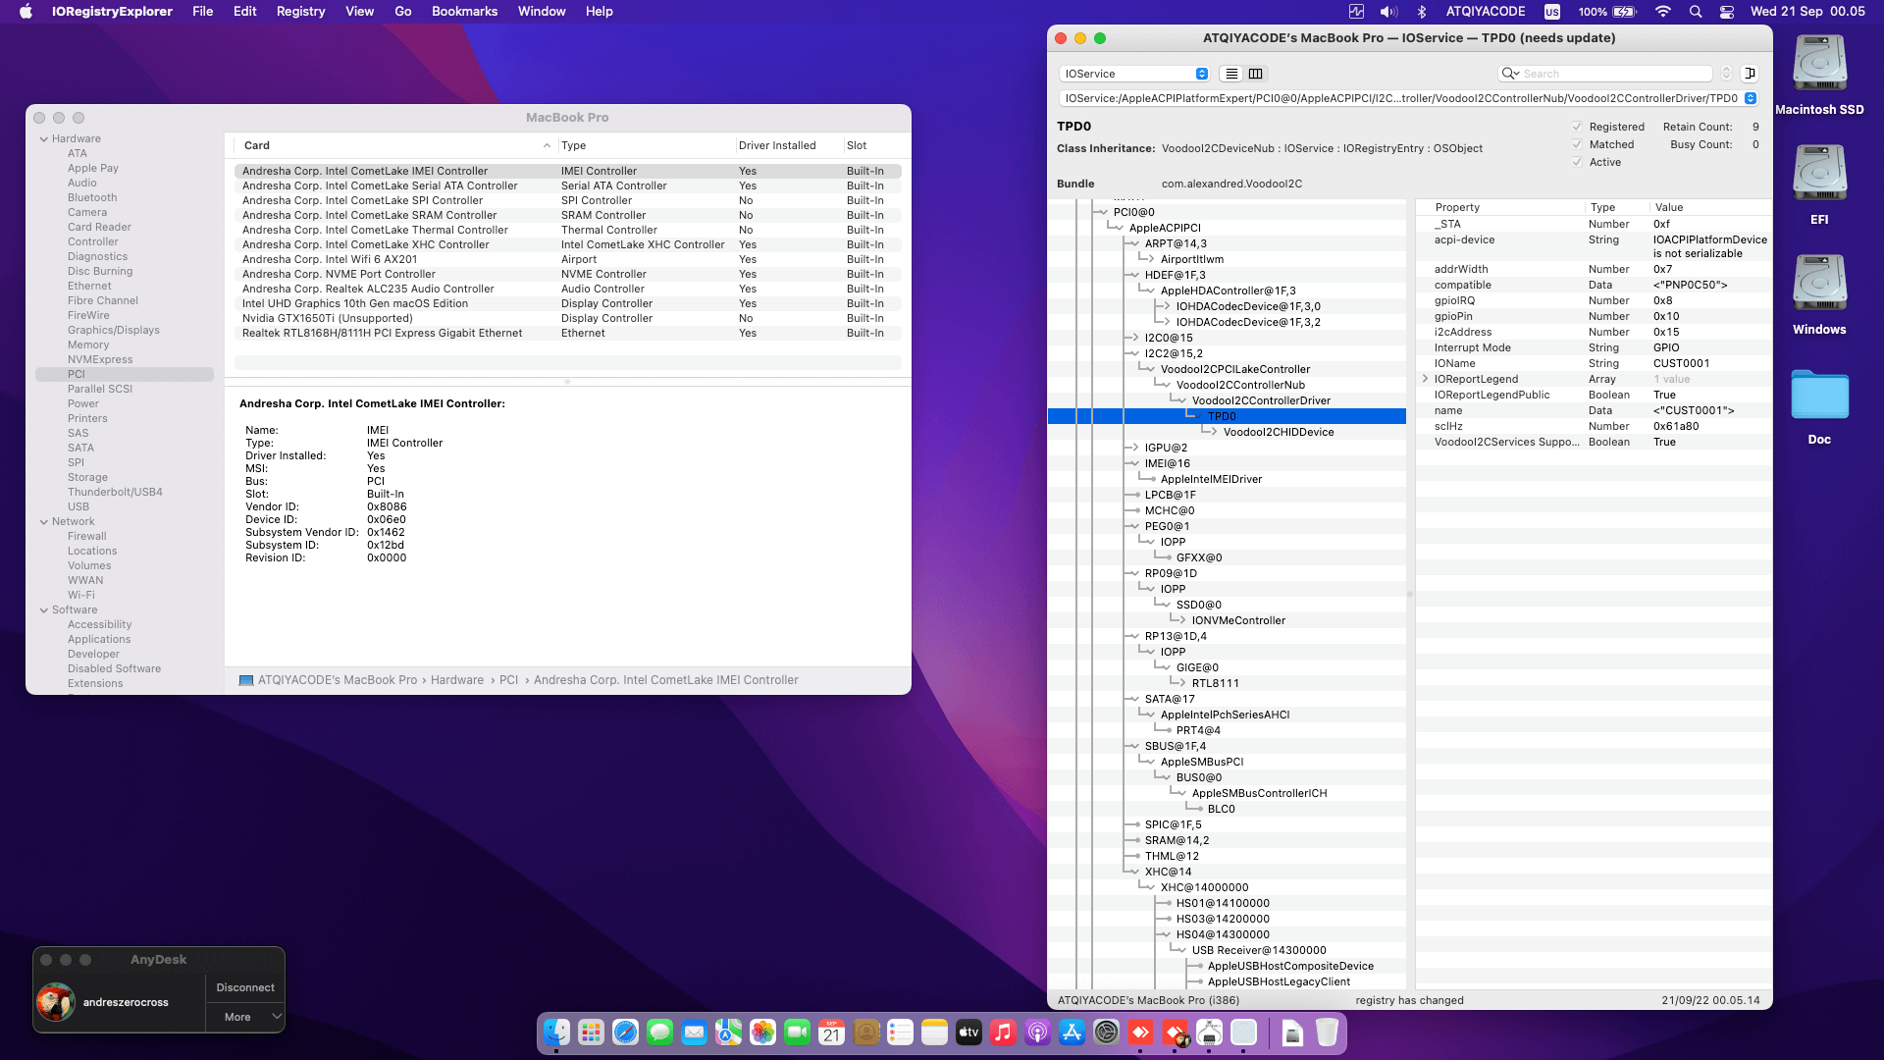Open Bluetooth menu bar icon
The height and width of the screenshot is (1060, 1884).
(x=1421, y=12)
